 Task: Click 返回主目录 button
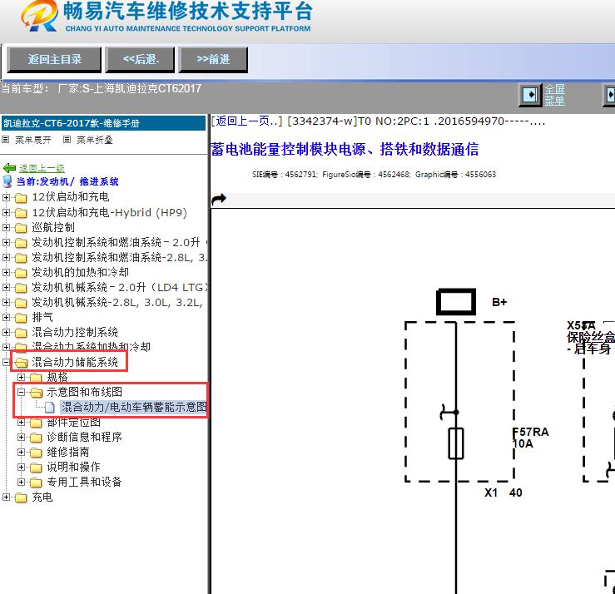pyautogui.click(x=55, y=60)
